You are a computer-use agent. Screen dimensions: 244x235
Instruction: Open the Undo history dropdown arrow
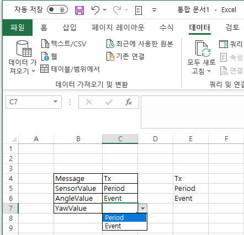coord(104,9)
